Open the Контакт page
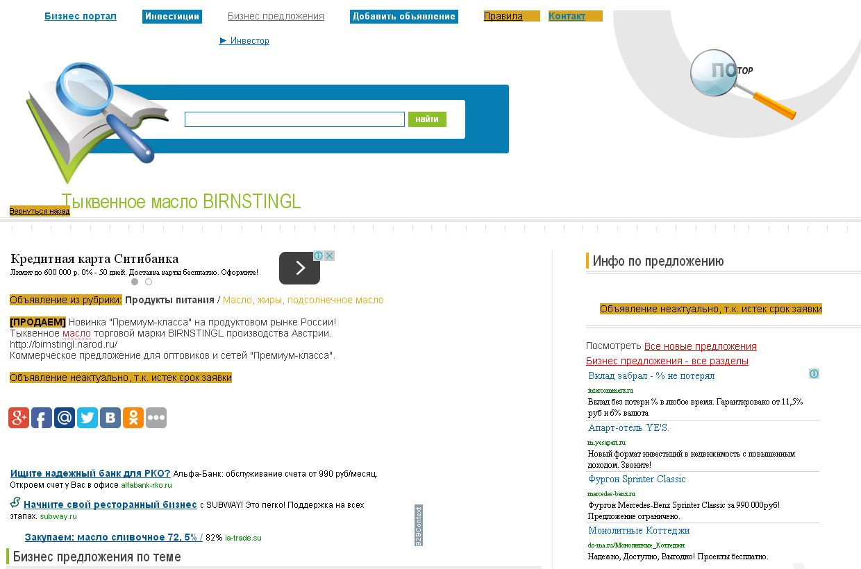Viewport: 861px width, 569px height. click(567, 16)
